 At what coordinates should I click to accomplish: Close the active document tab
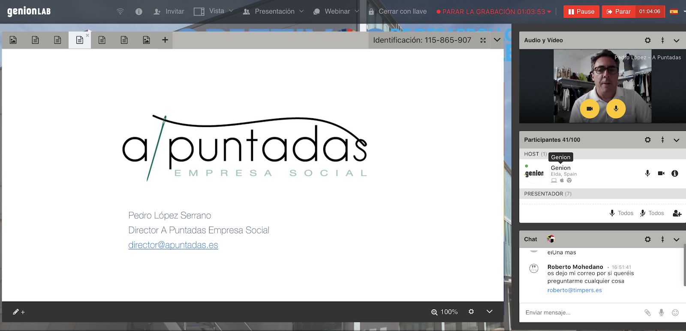point(87,35)
